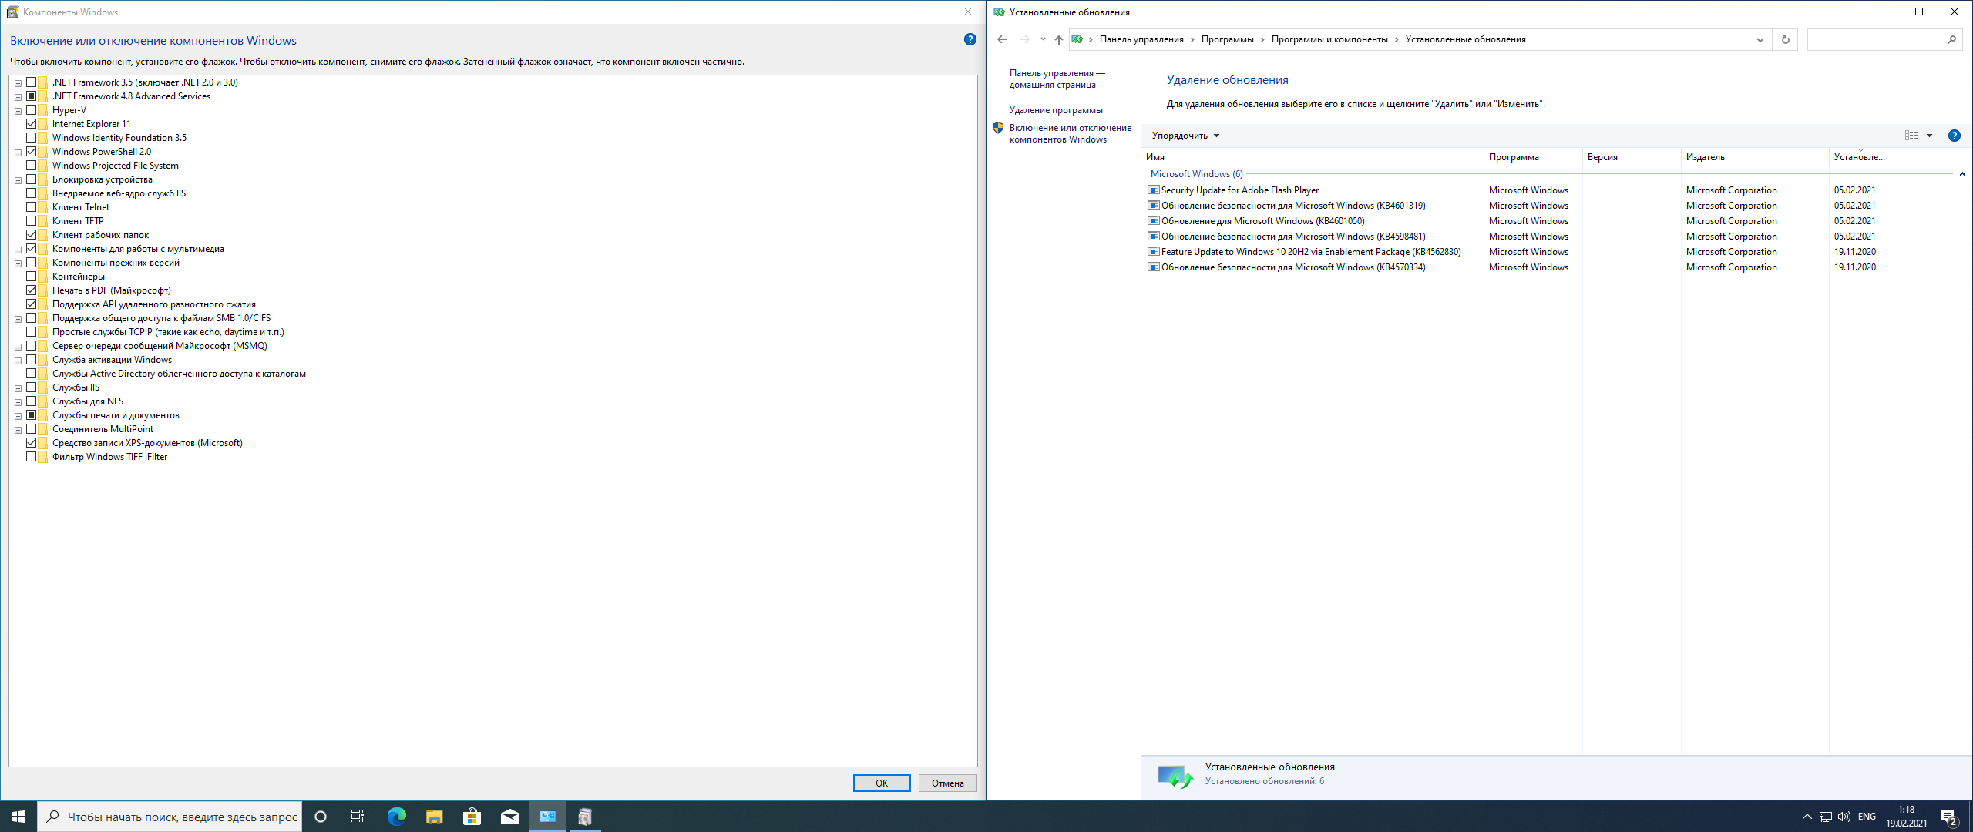Click the view options icon in updates toolbar

pos(1911,136)
